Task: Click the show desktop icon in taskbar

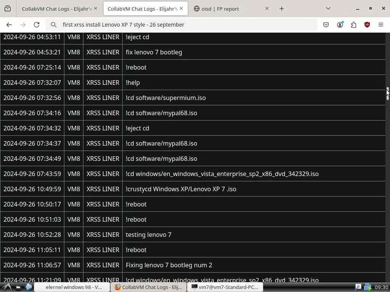Action: (x=18, y=287)
